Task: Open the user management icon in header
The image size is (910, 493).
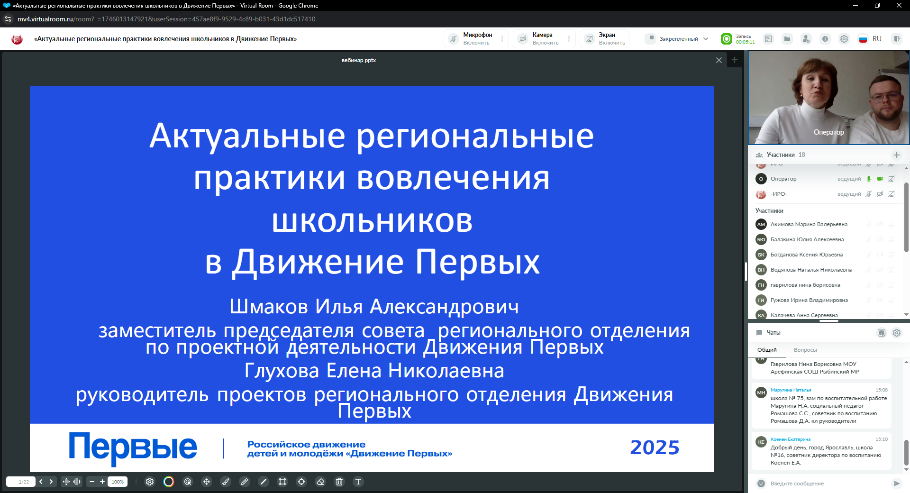Action: click(x=806, y=39)
